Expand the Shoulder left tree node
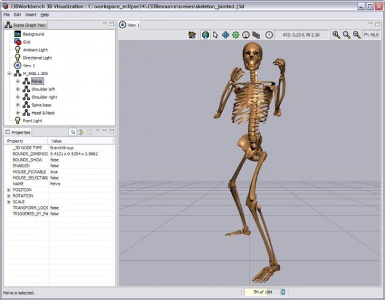Screen dimensions: 385x300 point(18,90)
